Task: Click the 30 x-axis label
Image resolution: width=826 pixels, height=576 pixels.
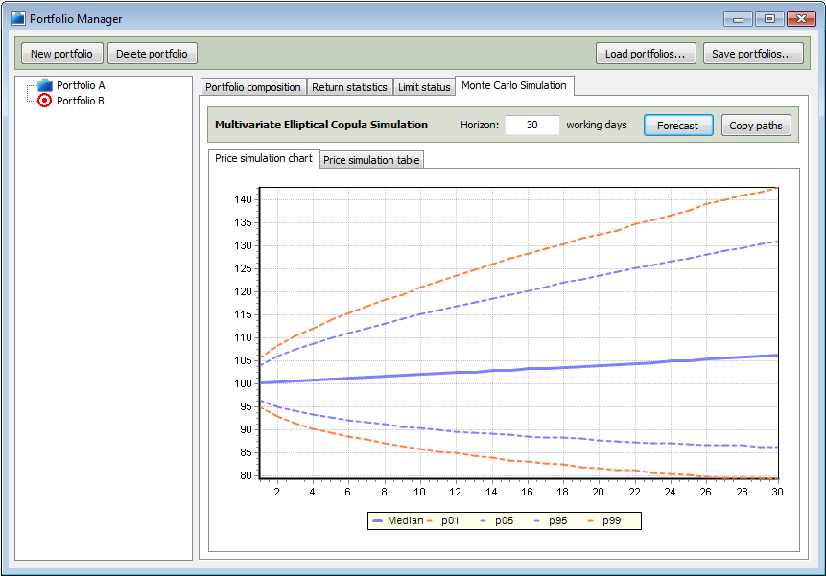Action: (x=777, y=492)
